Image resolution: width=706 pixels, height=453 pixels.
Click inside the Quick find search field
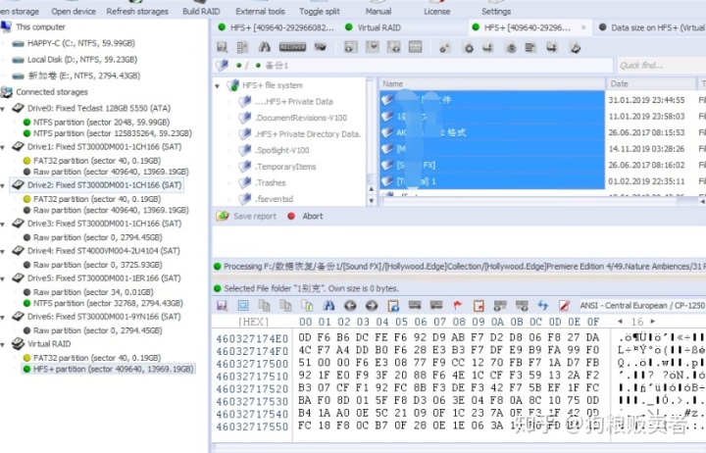[662, 66]
